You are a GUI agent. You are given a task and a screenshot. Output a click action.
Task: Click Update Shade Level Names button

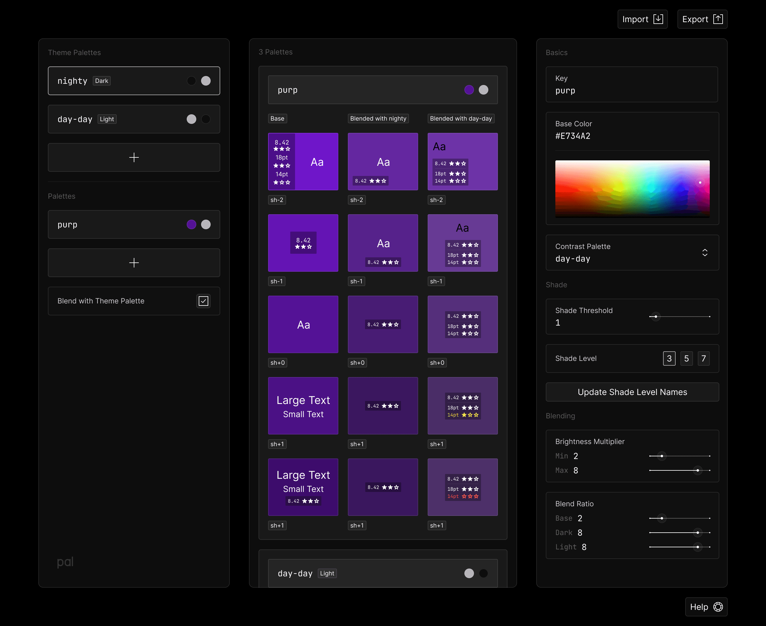(x=632, y=392)
